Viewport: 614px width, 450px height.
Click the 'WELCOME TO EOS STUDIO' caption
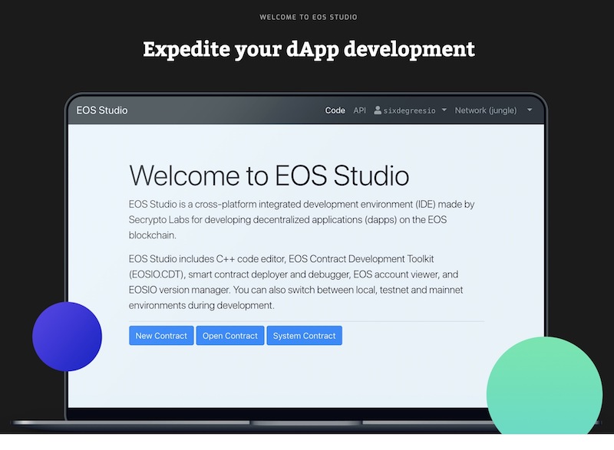(x=309, y=17)
